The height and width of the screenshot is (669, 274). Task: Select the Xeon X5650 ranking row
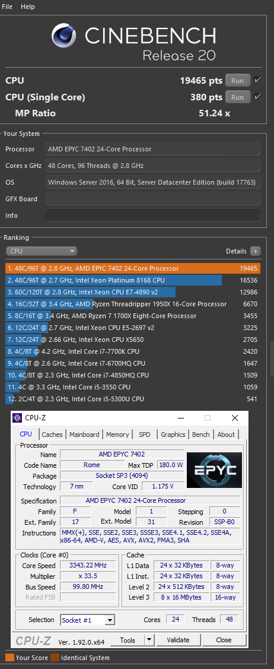(132, 340)
